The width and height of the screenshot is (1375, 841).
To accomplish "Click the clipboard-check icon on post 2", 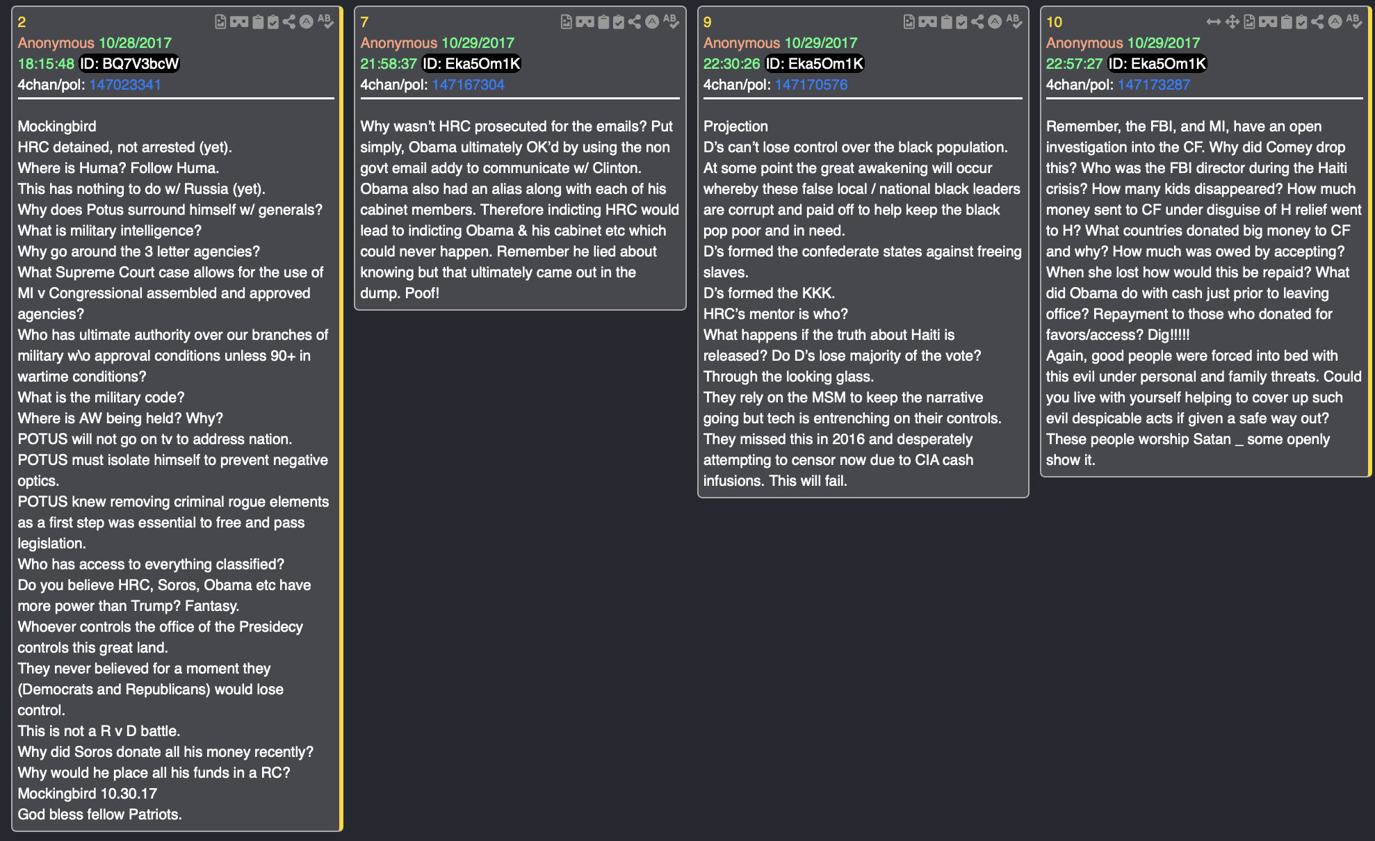I will click(273, 22).
